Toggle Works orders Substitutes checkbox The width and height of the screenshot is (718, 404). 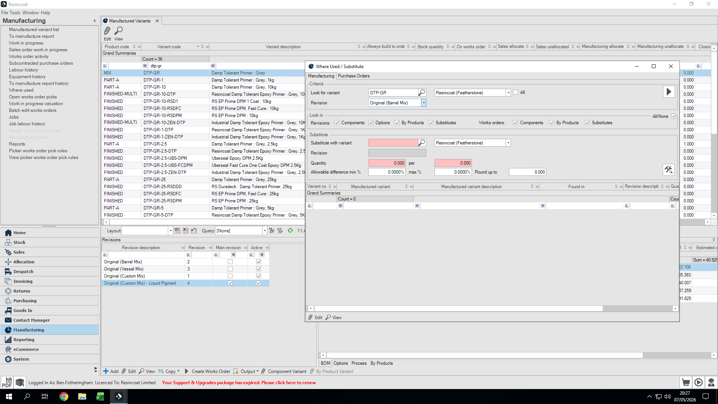click(587, 123)
